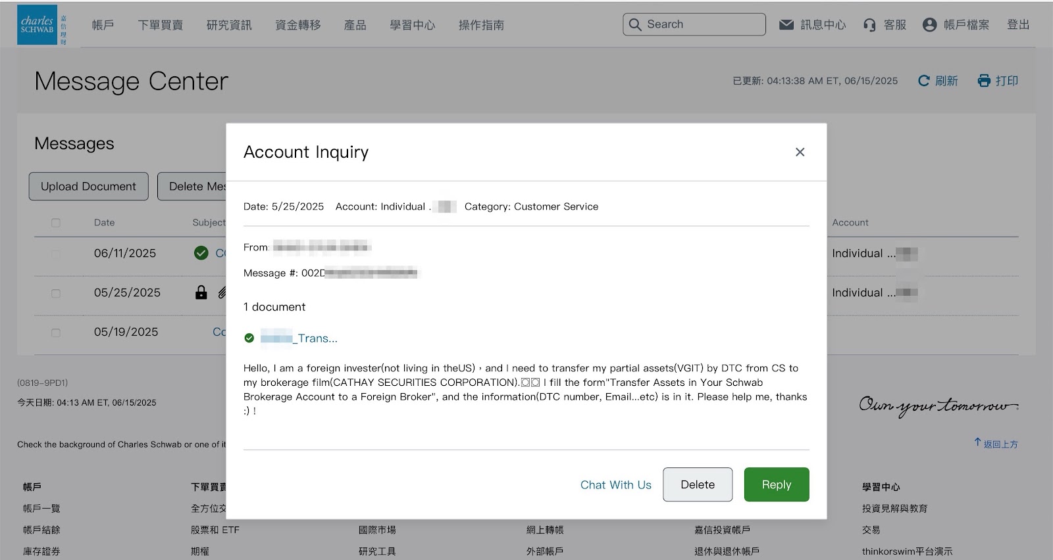Open the 研究資訊 menu
The width and height of the screenshot is (1053, 560).
click(x=229, y=25)
